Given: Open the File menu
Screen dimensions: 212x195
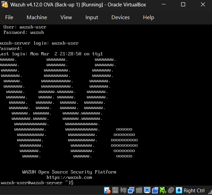Looking at the screenshot, I should tap(9, 17).
